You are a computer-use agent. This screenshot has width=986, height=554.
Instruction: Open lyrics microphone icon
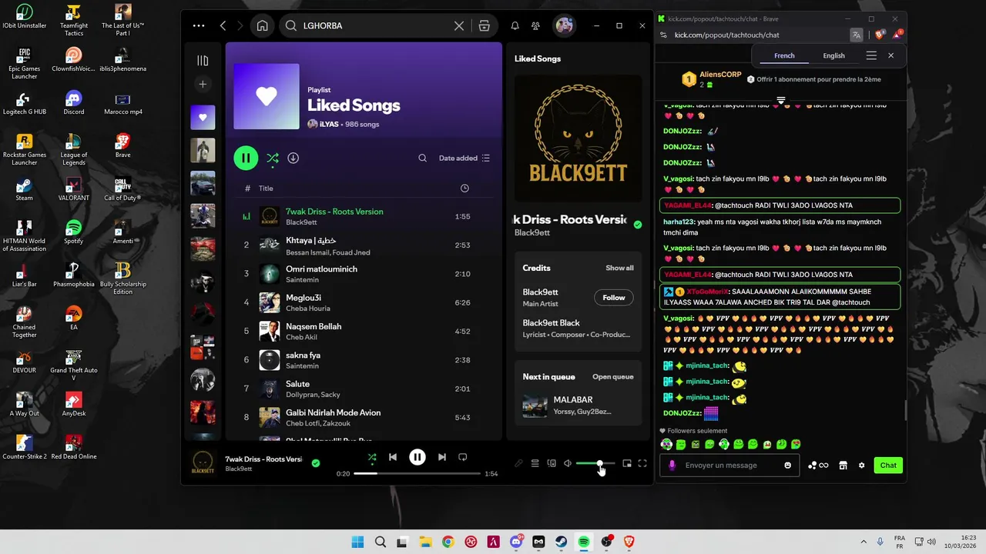pos(518,463)
